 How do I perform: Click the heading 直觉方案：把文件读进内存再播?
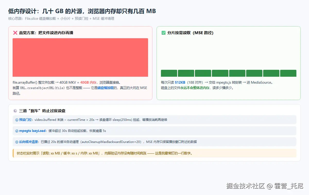click(x=46, y=33)
